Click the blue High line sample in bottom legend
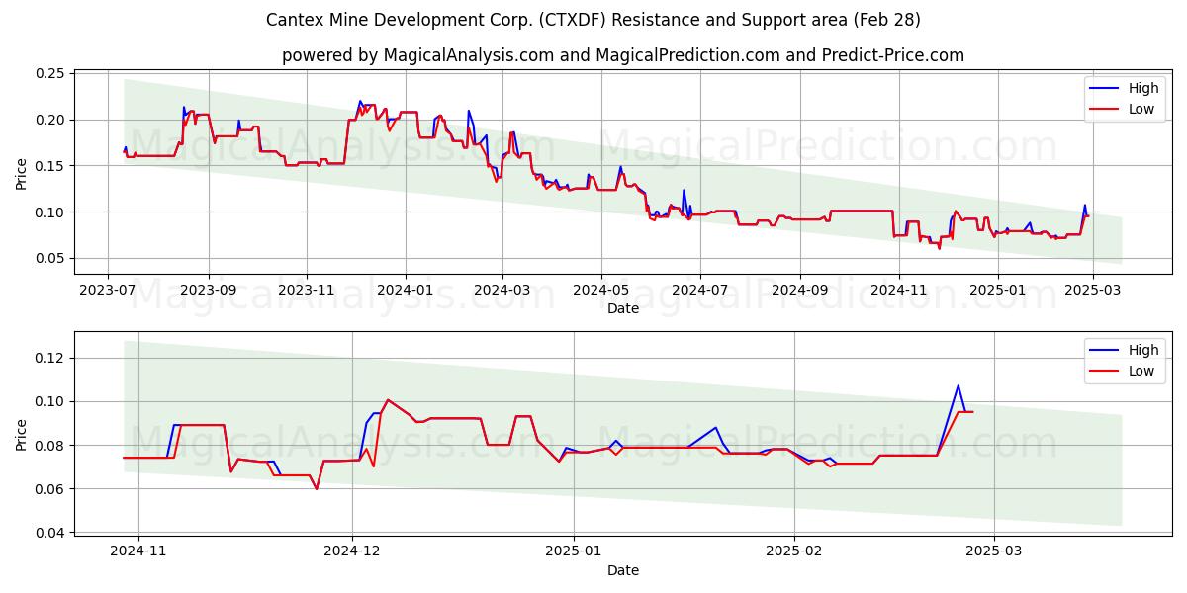1187x593 pixels. click(x=1106, y=350)
